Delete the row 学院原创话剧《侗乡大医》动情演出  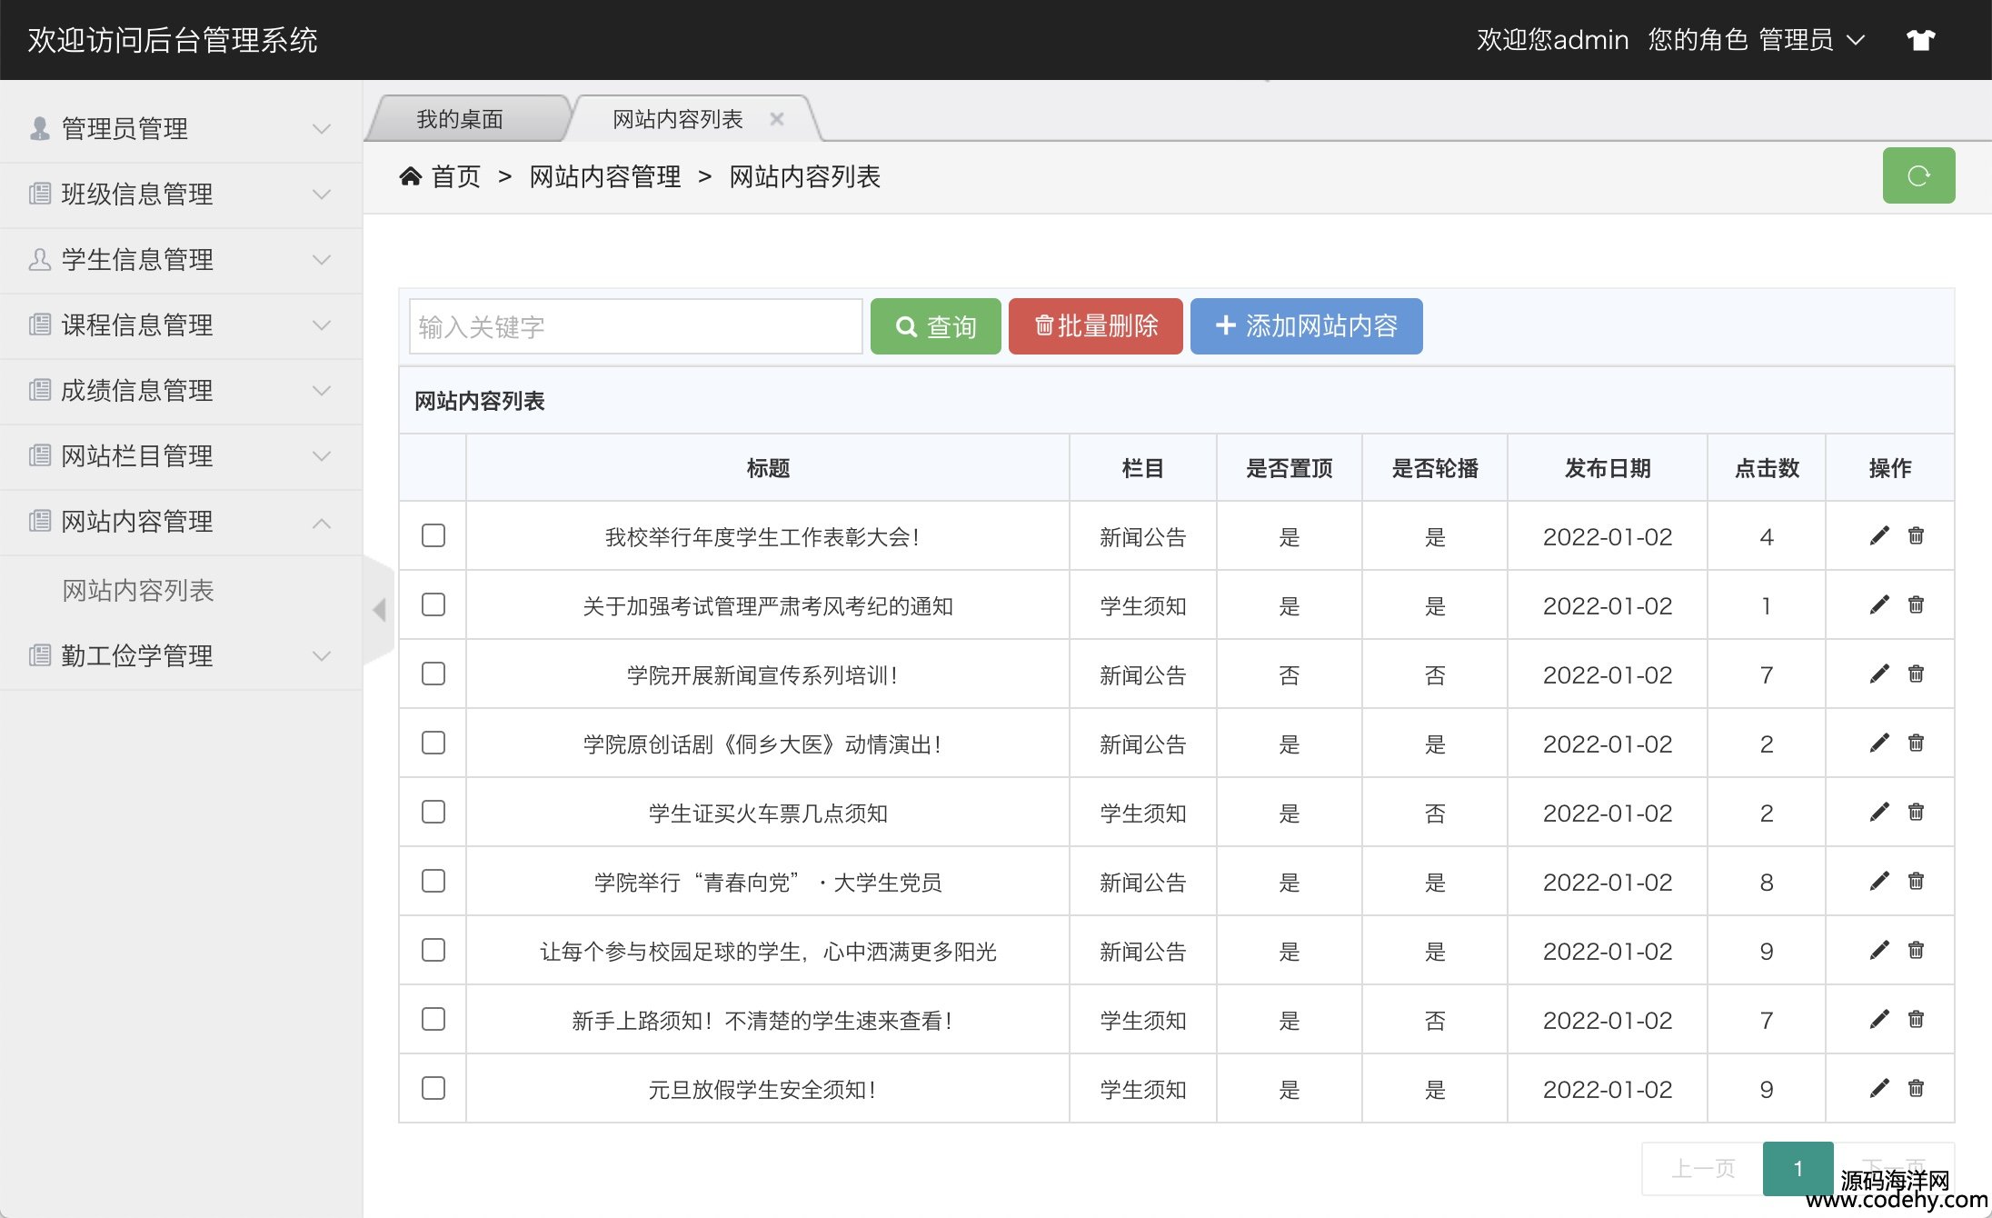[x=1916, y=743]
